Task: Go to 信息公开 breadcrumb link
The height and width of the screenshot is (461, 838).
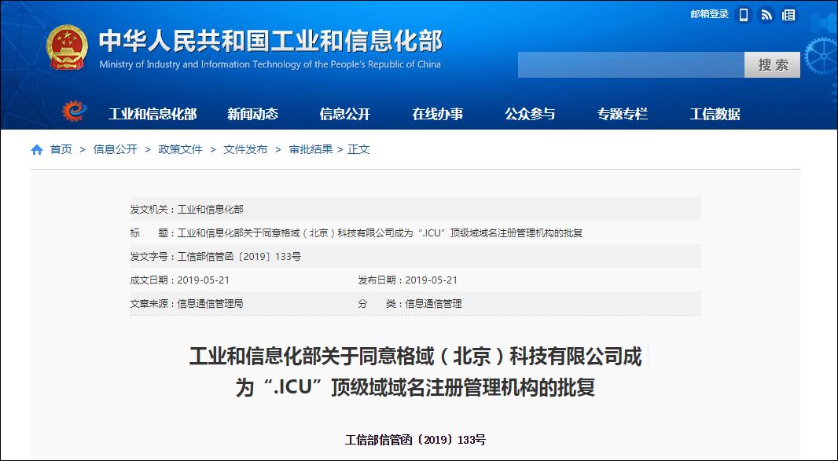Action: click(115, 149)
